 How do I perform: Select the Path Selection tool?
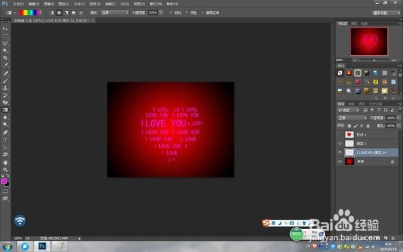click(x=5, y=147)
